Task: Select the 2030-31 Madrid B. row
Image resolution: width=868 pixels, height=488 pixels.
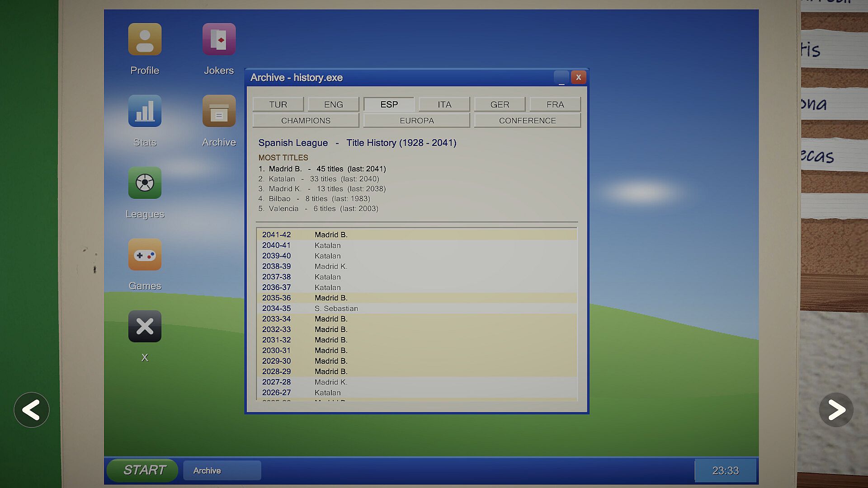Action: (417, 350)
